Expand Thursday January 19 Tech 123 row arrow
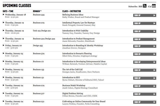The height and width of the screenshot is (106, 160). click(x=3, y=30)
